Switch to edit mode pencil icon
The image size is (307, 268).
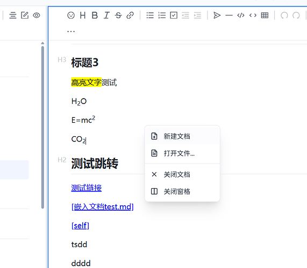pyautogui.click(x=25, y=15)
